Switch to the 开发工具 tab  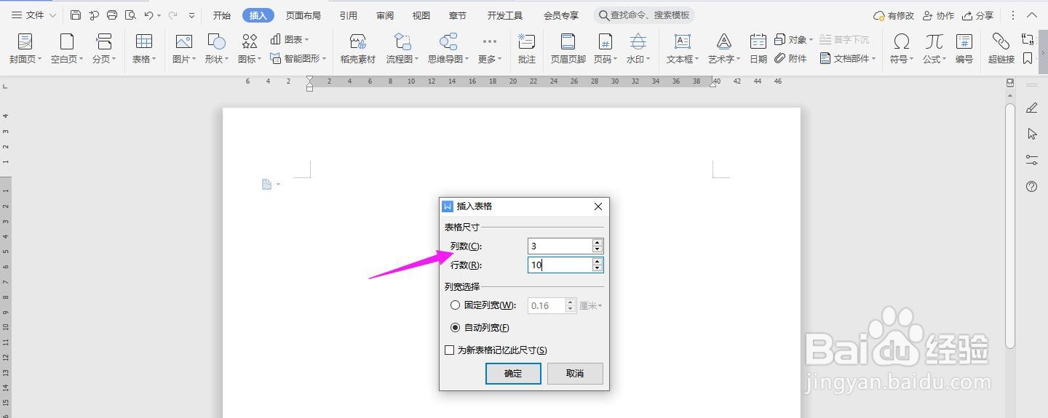(x=505, y=15)
